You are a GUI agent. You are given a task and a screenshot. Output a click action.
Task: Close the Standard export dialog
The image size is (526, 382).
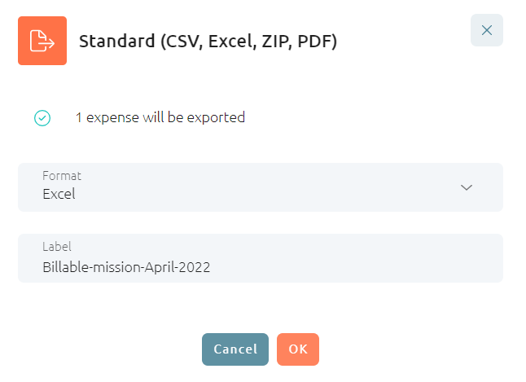(x=486, y=30)
